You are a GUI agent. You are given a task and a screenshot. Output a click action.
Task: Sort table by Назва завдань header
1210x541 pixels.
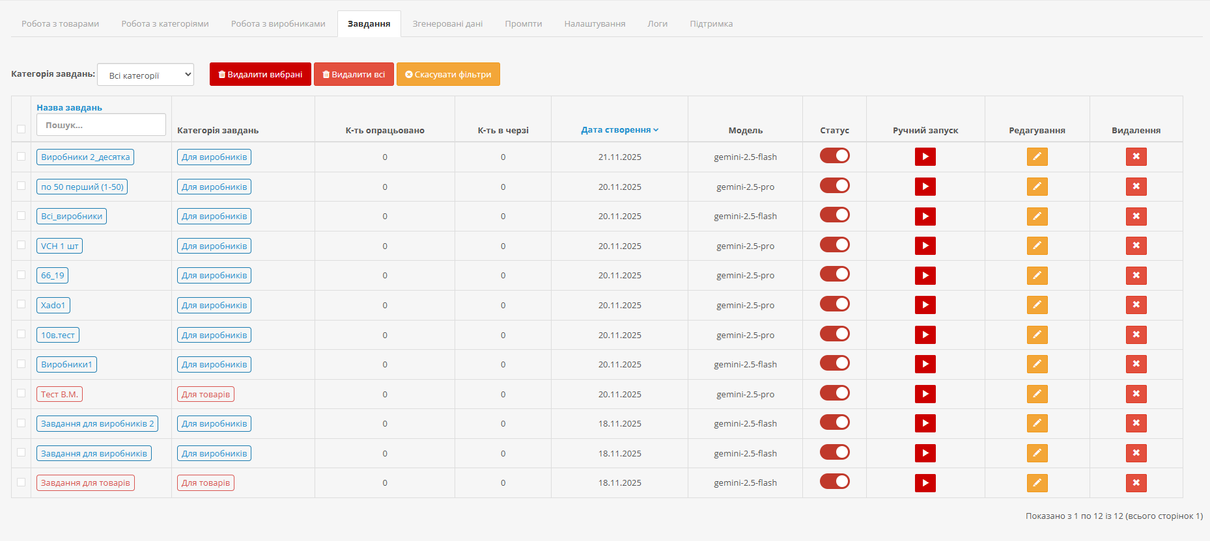[x=69, y=108]
